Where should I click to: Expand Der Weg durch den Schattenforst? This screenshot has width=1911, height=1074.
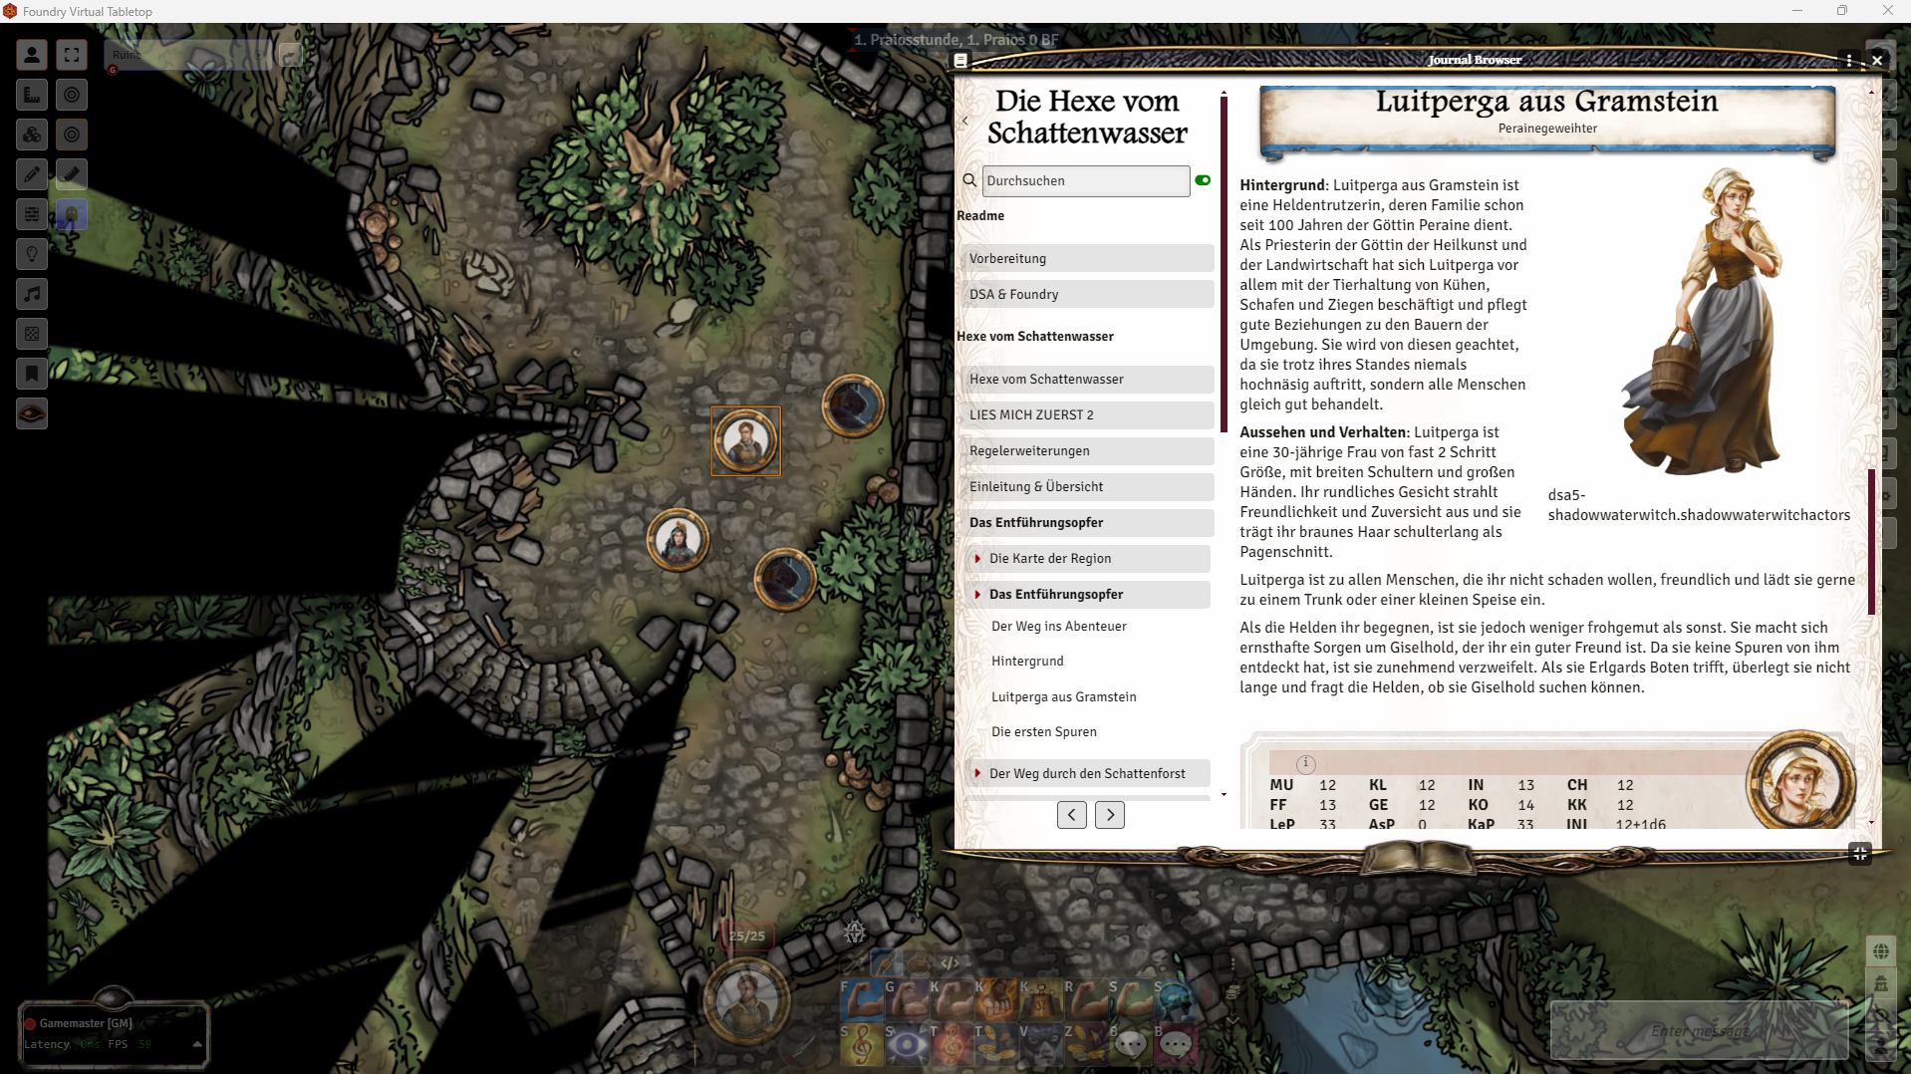point(977,773)
